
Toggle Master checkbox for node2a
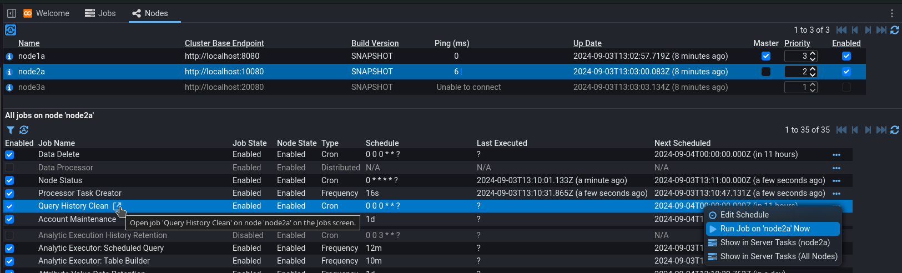[766, 72]
